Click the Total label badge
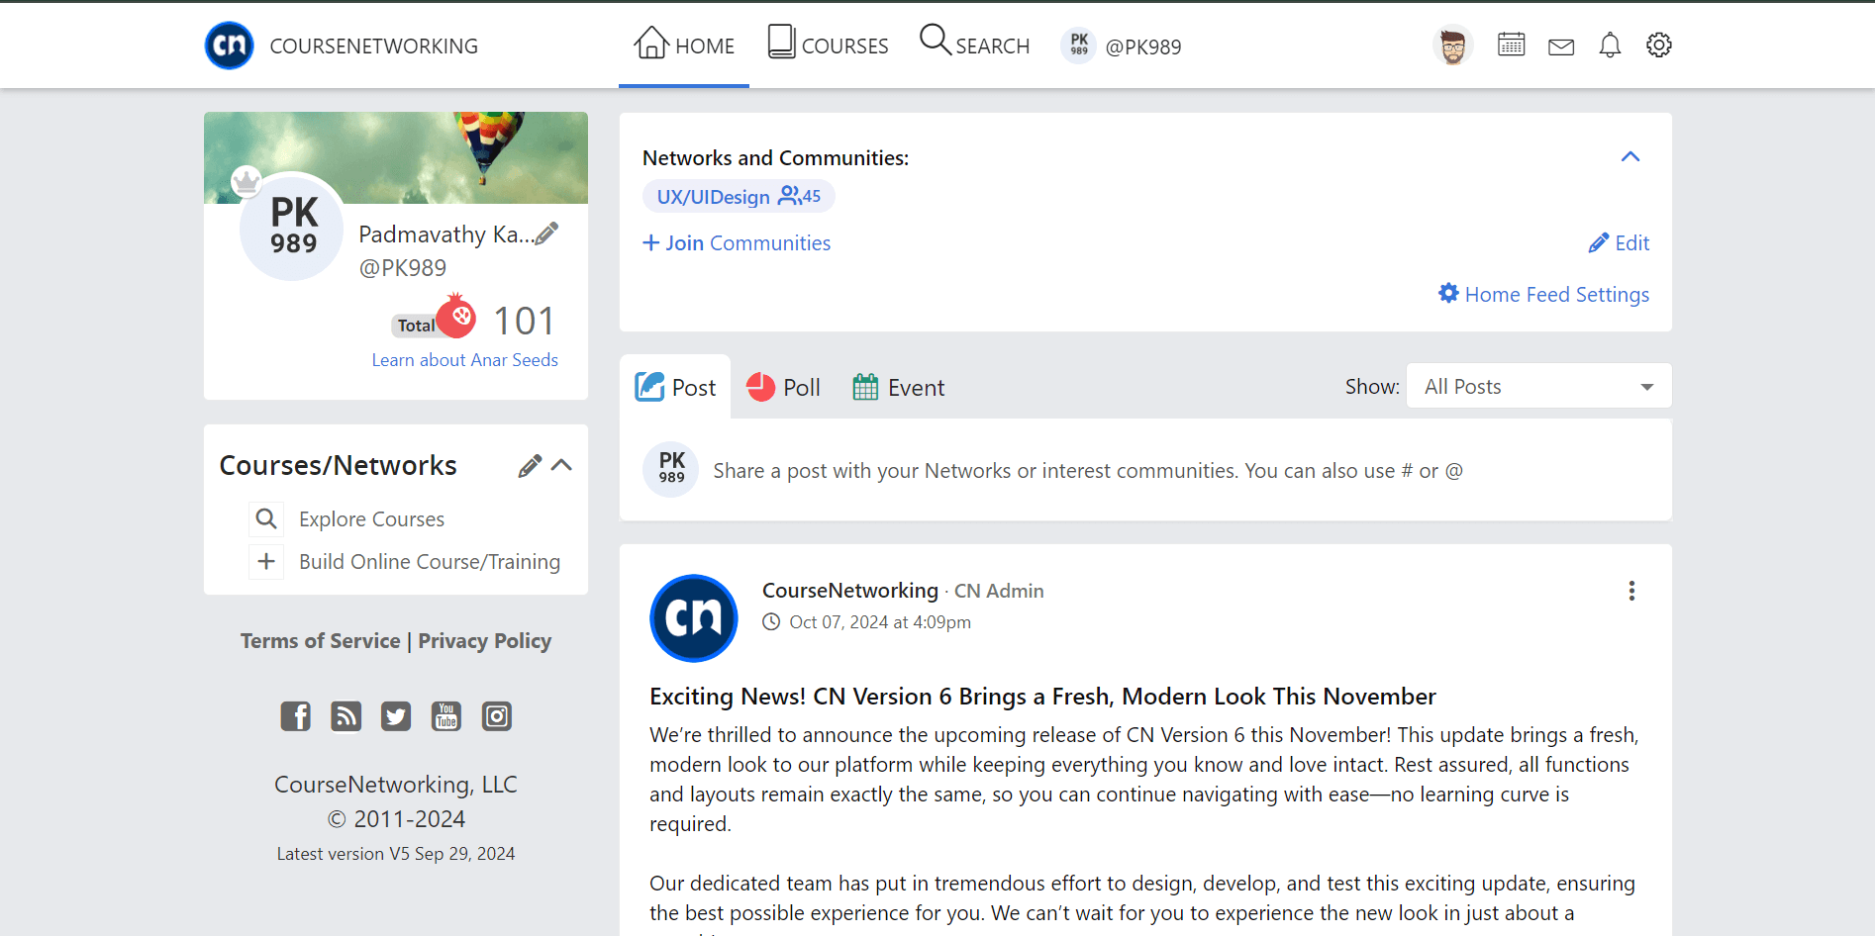1875x936 pixels. (x=416, y=326)
